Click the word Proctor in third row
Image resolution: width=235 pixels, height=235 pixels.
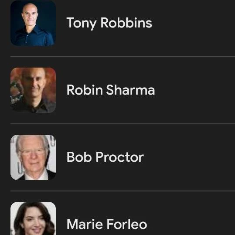(x=120, y=157)
